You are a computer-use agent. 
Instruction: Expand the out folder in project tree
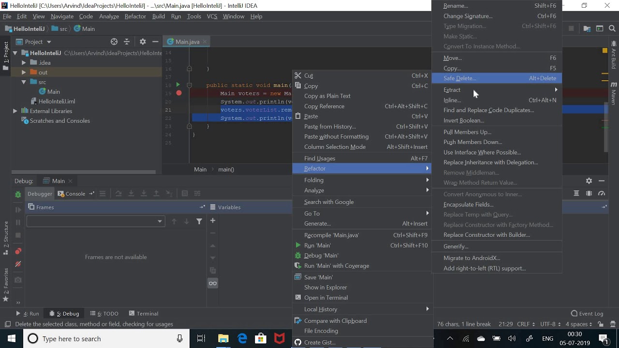tap(23, 72)
